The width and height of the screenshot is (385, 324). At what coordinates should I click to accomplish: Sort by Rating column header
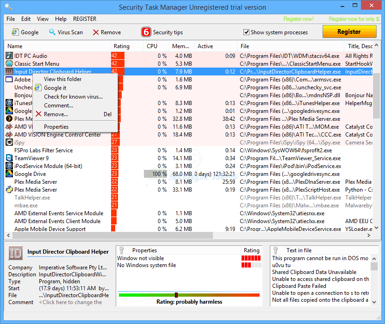pyautogui.click(x=127, y=46)
